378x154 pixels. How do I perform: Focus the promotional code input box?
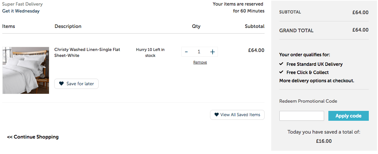[302, 116]
